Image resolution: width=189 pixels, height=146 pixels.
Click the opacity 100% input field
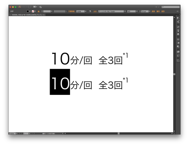[x=80, y=11]
